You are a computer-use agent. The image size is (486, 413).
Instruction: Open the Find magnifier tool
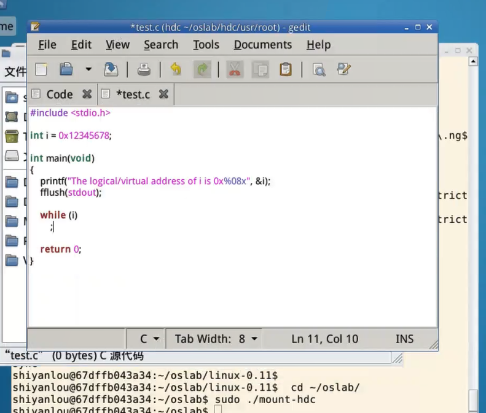point(319,69)
